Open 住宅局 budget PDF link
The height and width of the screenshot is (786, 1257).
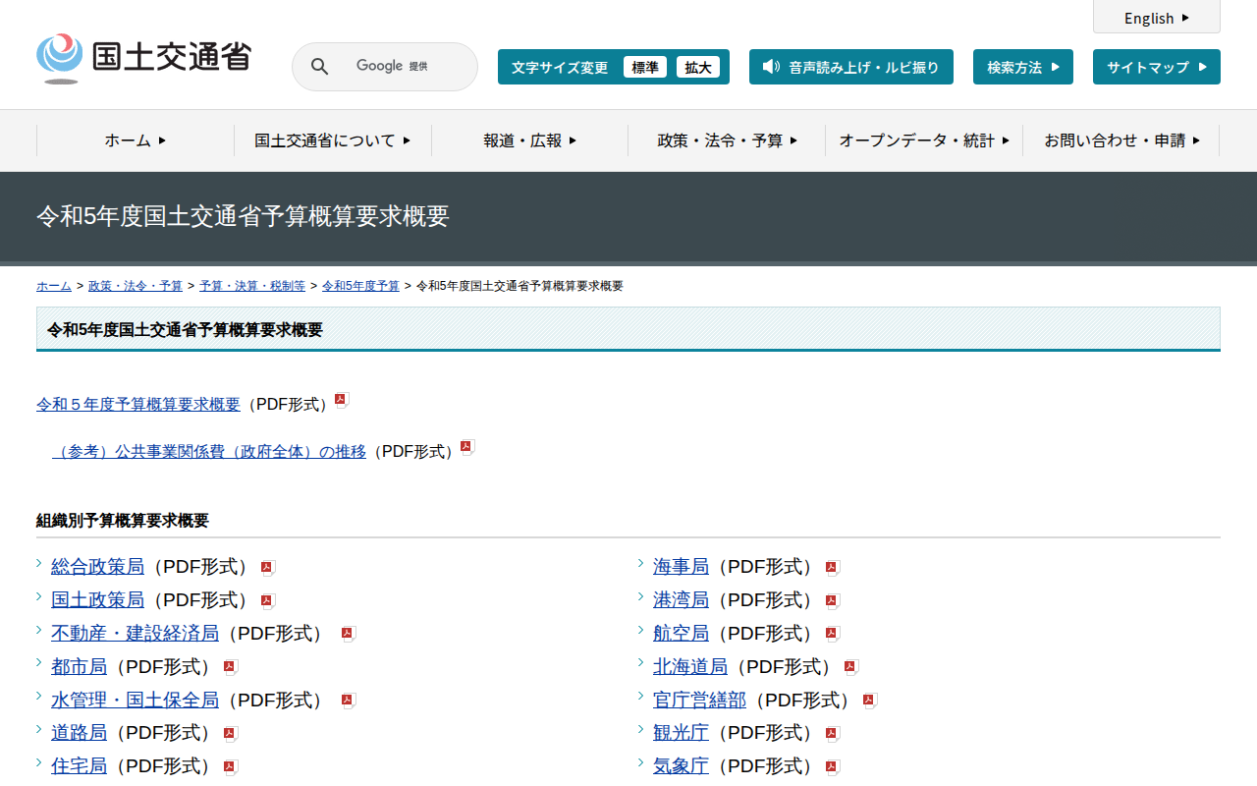(80, 766)
